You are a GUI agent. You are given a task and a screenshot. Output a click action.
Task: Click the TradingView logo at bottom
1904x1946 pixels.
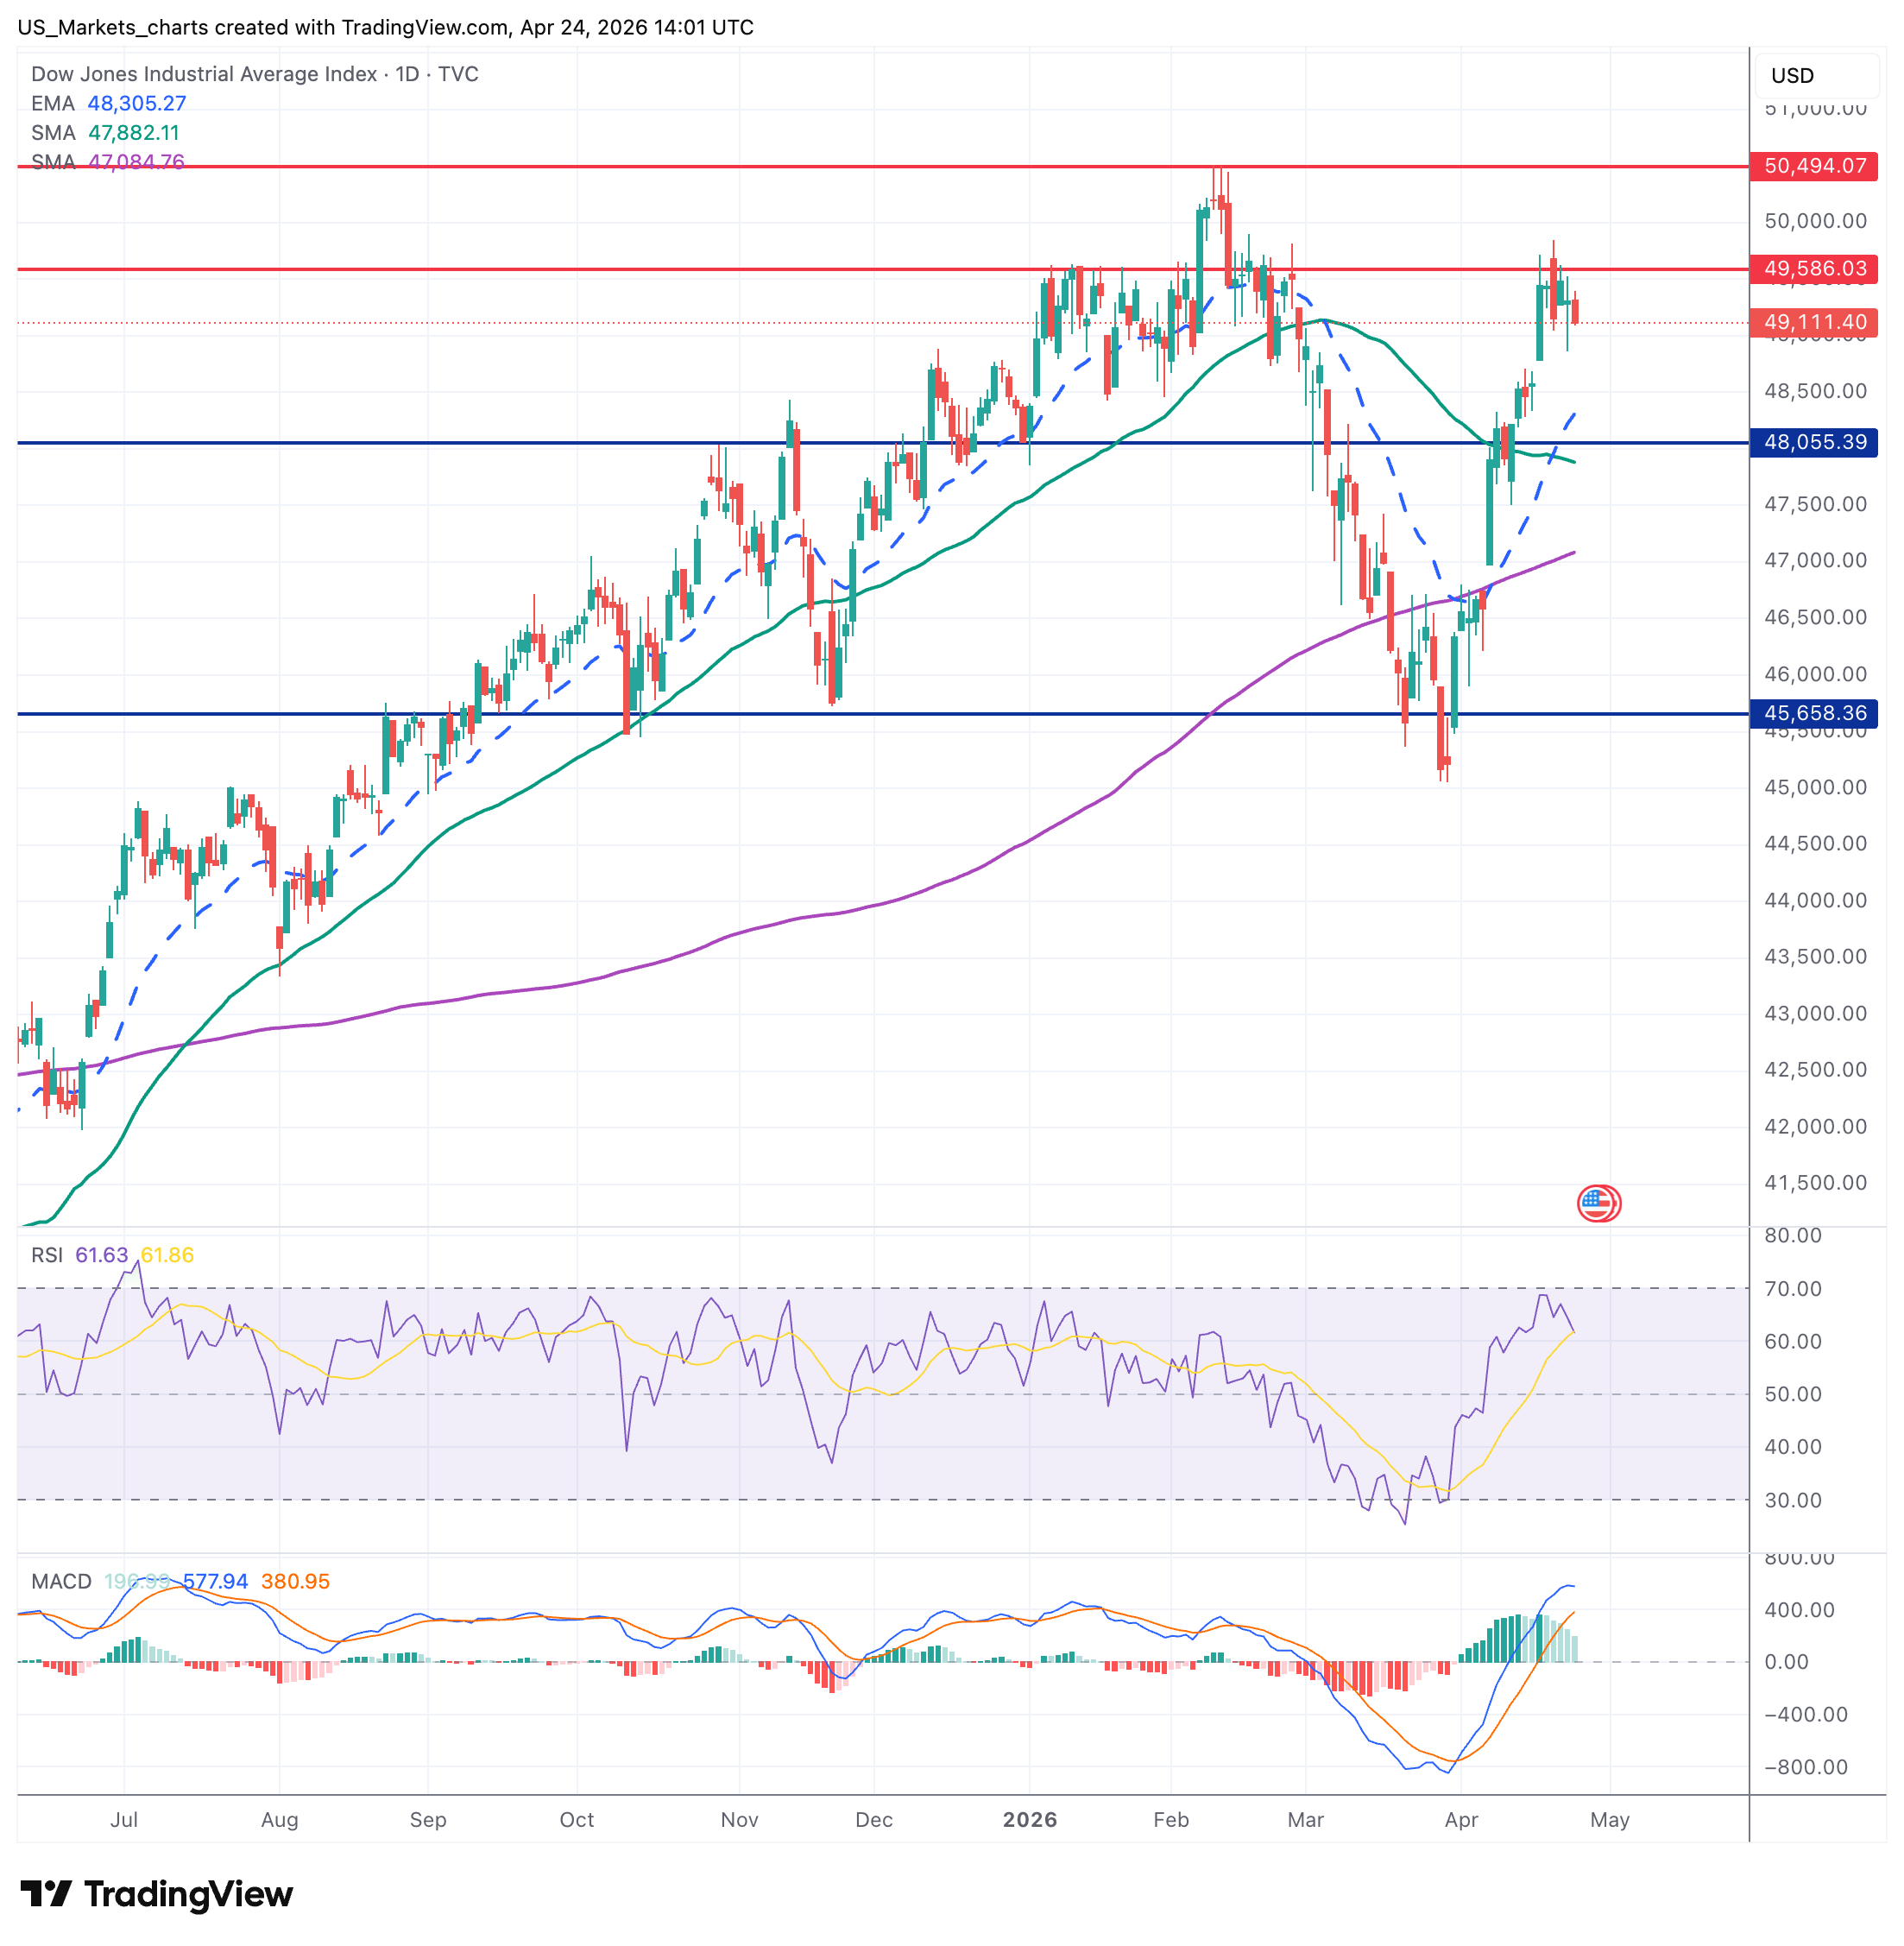[x=156, y=1893]
